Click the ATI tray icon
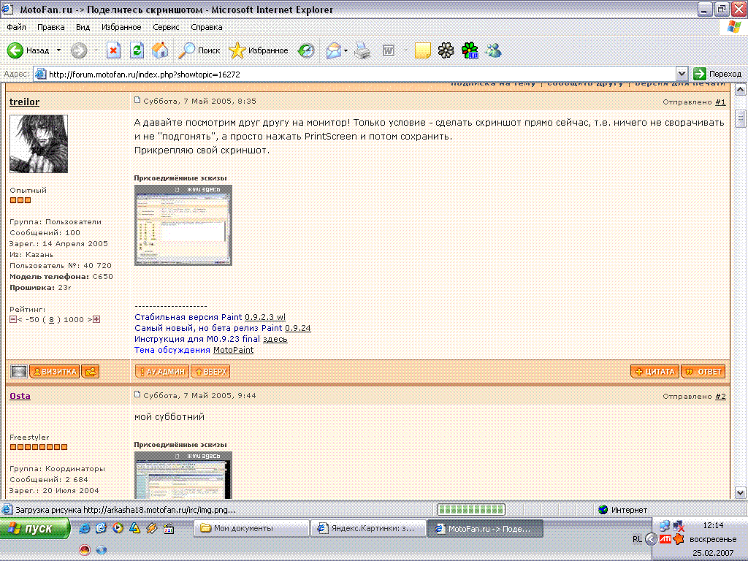This screenshot has height=561, width=748. click(x=665, y=539)
